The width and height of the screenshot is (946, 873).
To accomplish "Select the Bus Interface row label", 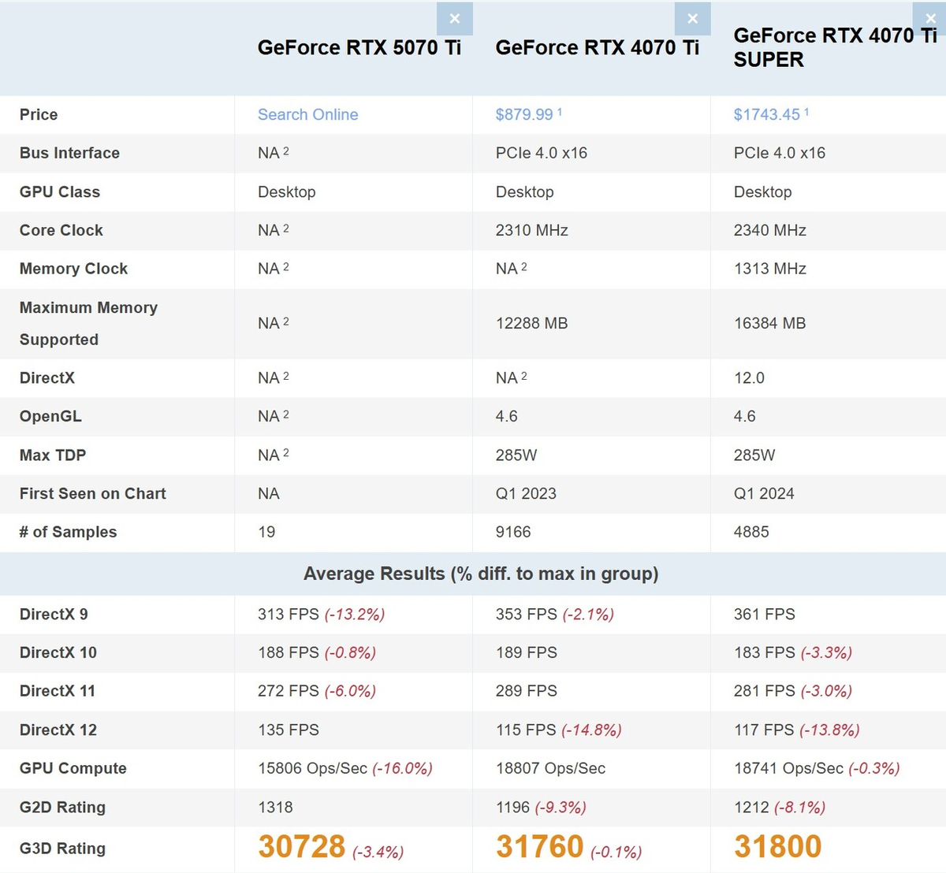I will coord(69,153).
